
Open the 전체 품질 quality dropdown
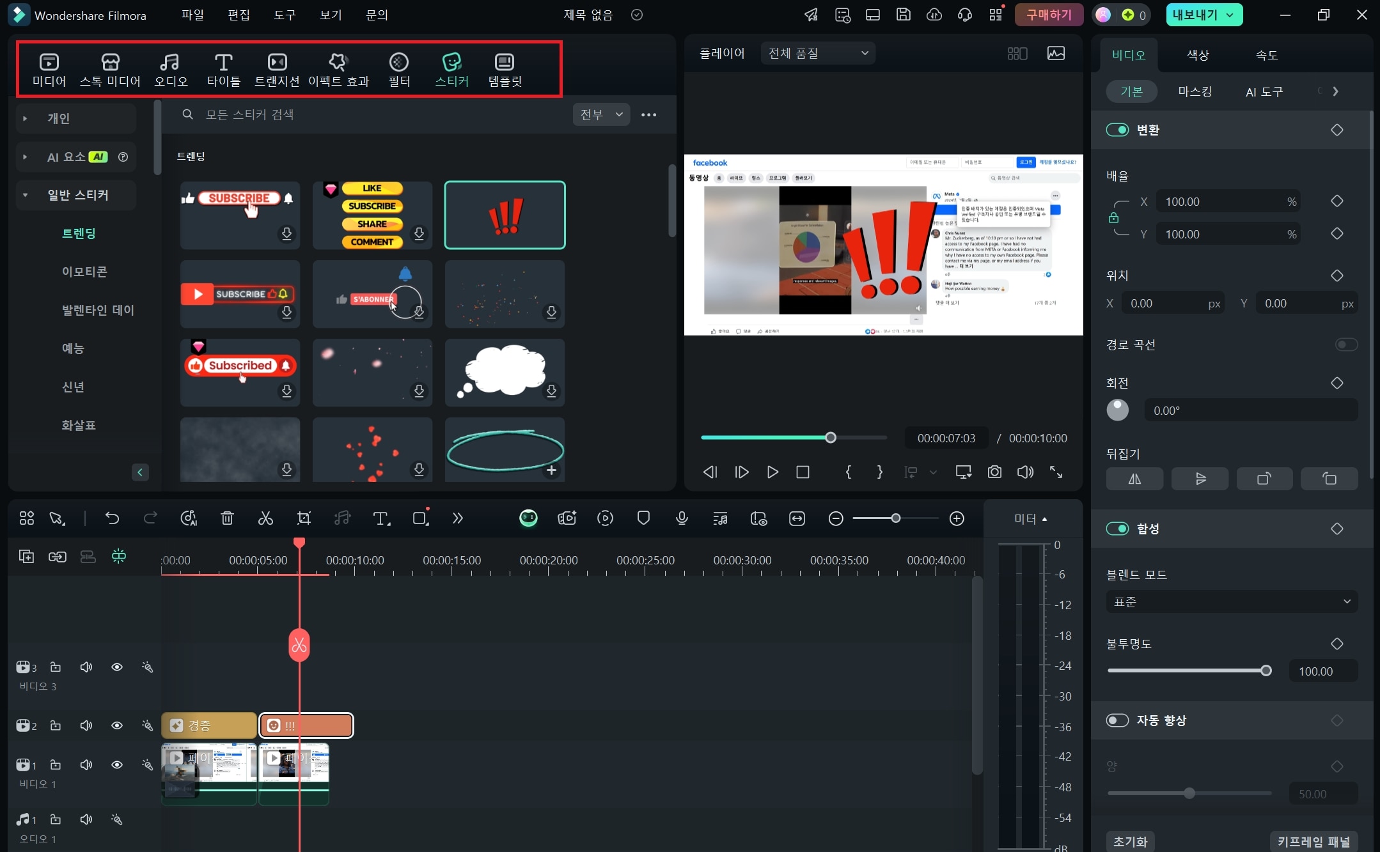[x=818, y=53]
